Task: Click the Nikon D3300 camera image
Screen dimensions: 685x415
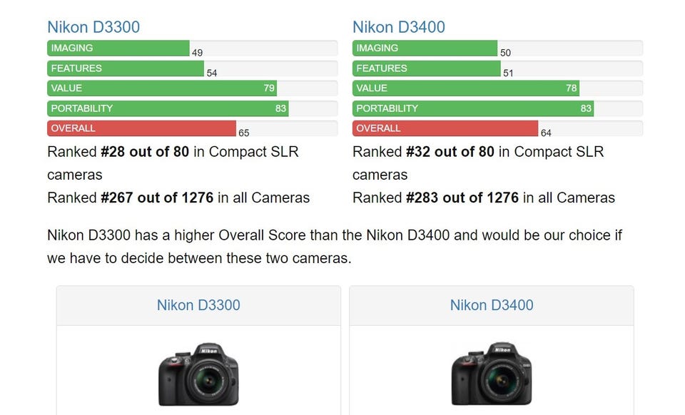Action: pos(199,374)
